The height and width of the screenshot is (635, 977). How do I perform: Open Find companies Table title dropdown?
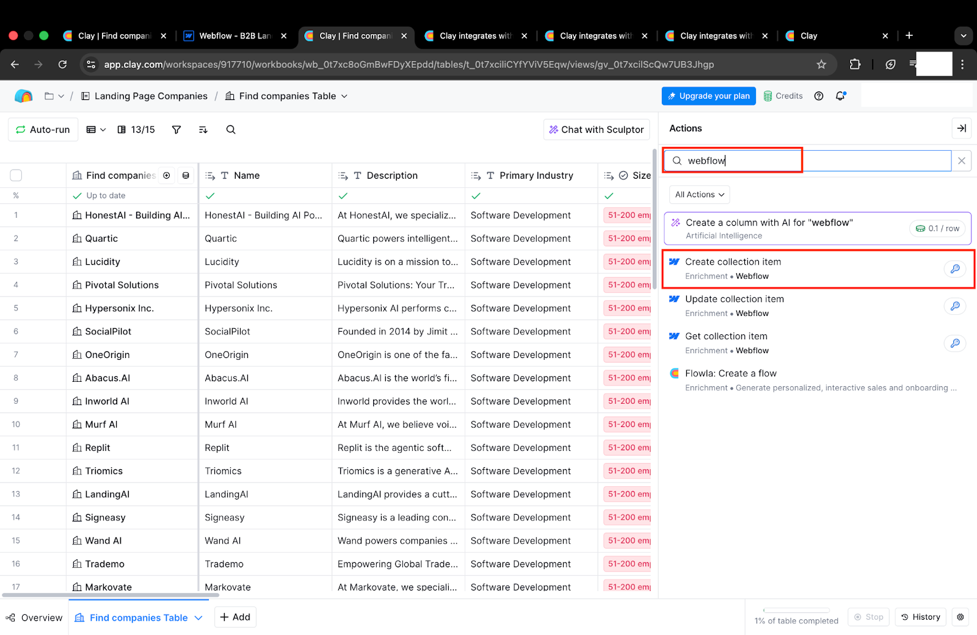pyautogui.click(x=344, y=96)
